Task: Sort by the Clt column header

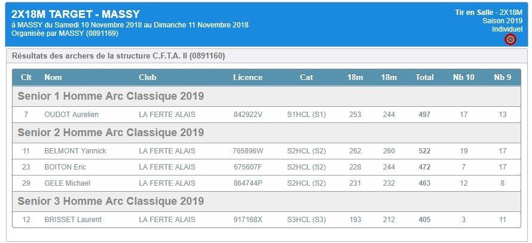Action: coord(26,77)
